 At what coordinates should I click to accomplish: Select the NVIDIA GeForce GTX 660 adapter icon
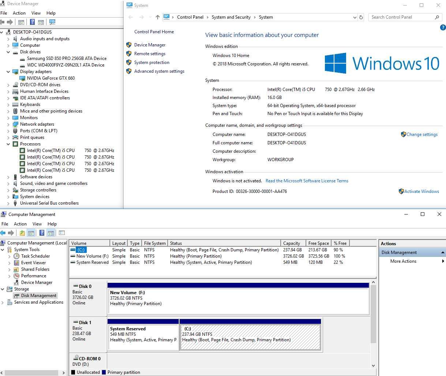(23, 78)
